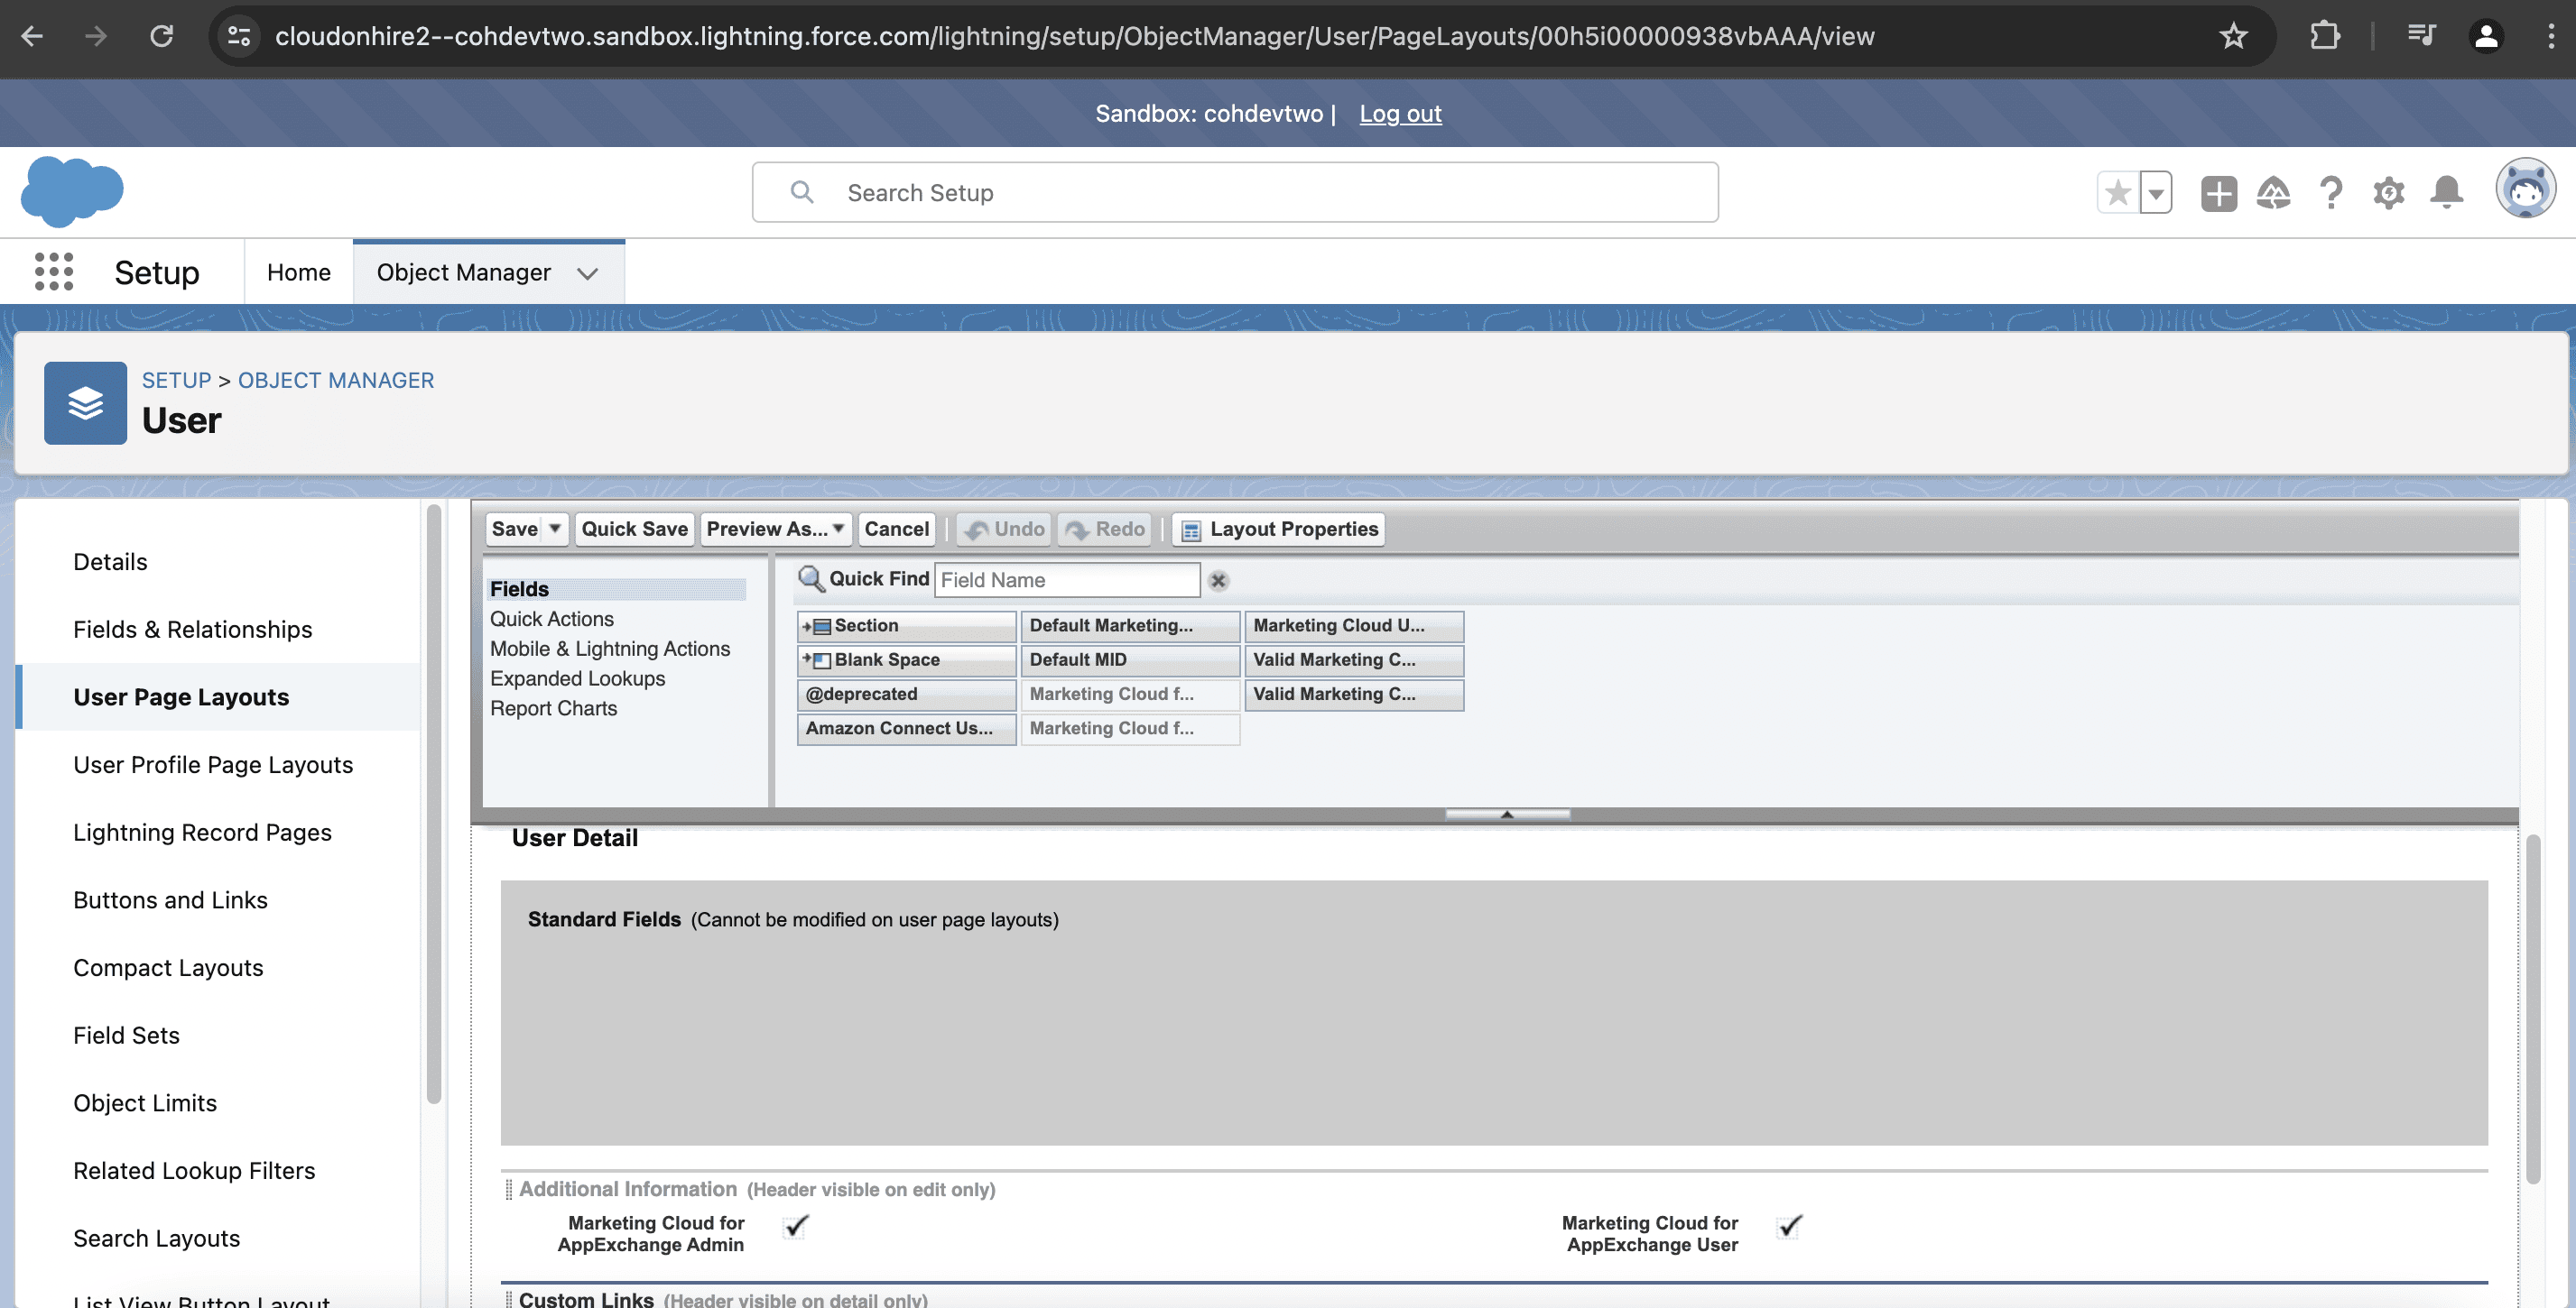Image resolution: width=2576 pixels, height=1308 pixels.
Task: Click the Undo button
Action: click(x=1004, y=530)
